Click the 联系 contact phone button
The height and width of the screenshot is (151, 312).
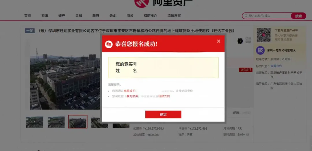pos(286,59)
